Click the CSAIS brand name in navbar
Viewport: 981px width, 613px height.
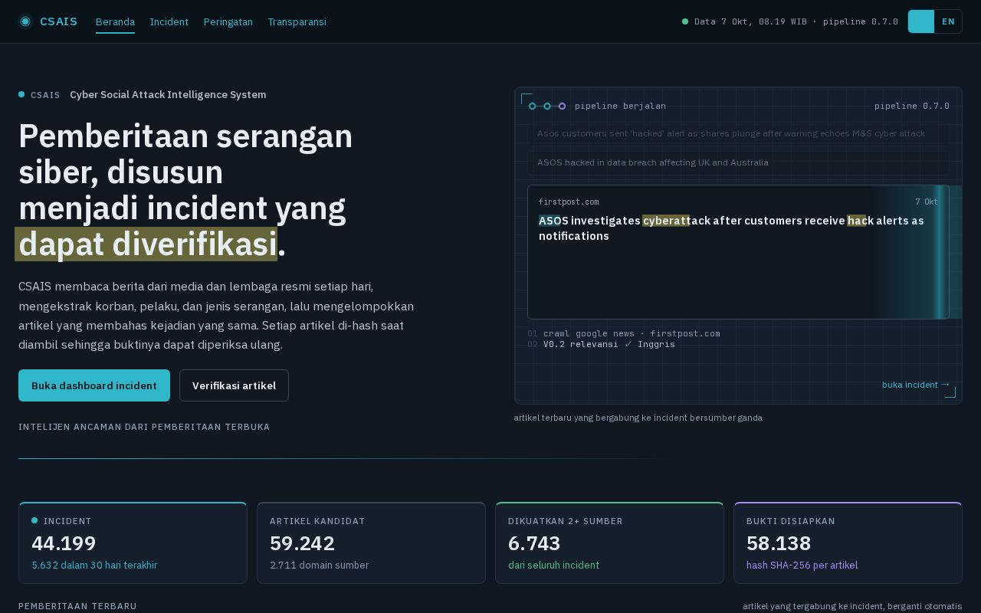(x=59, y=21)
